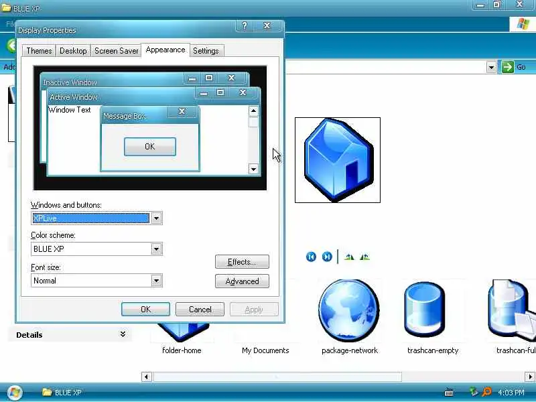Select the trashcan-full icon
Screen dimensions: 536x402
point(512,310)
